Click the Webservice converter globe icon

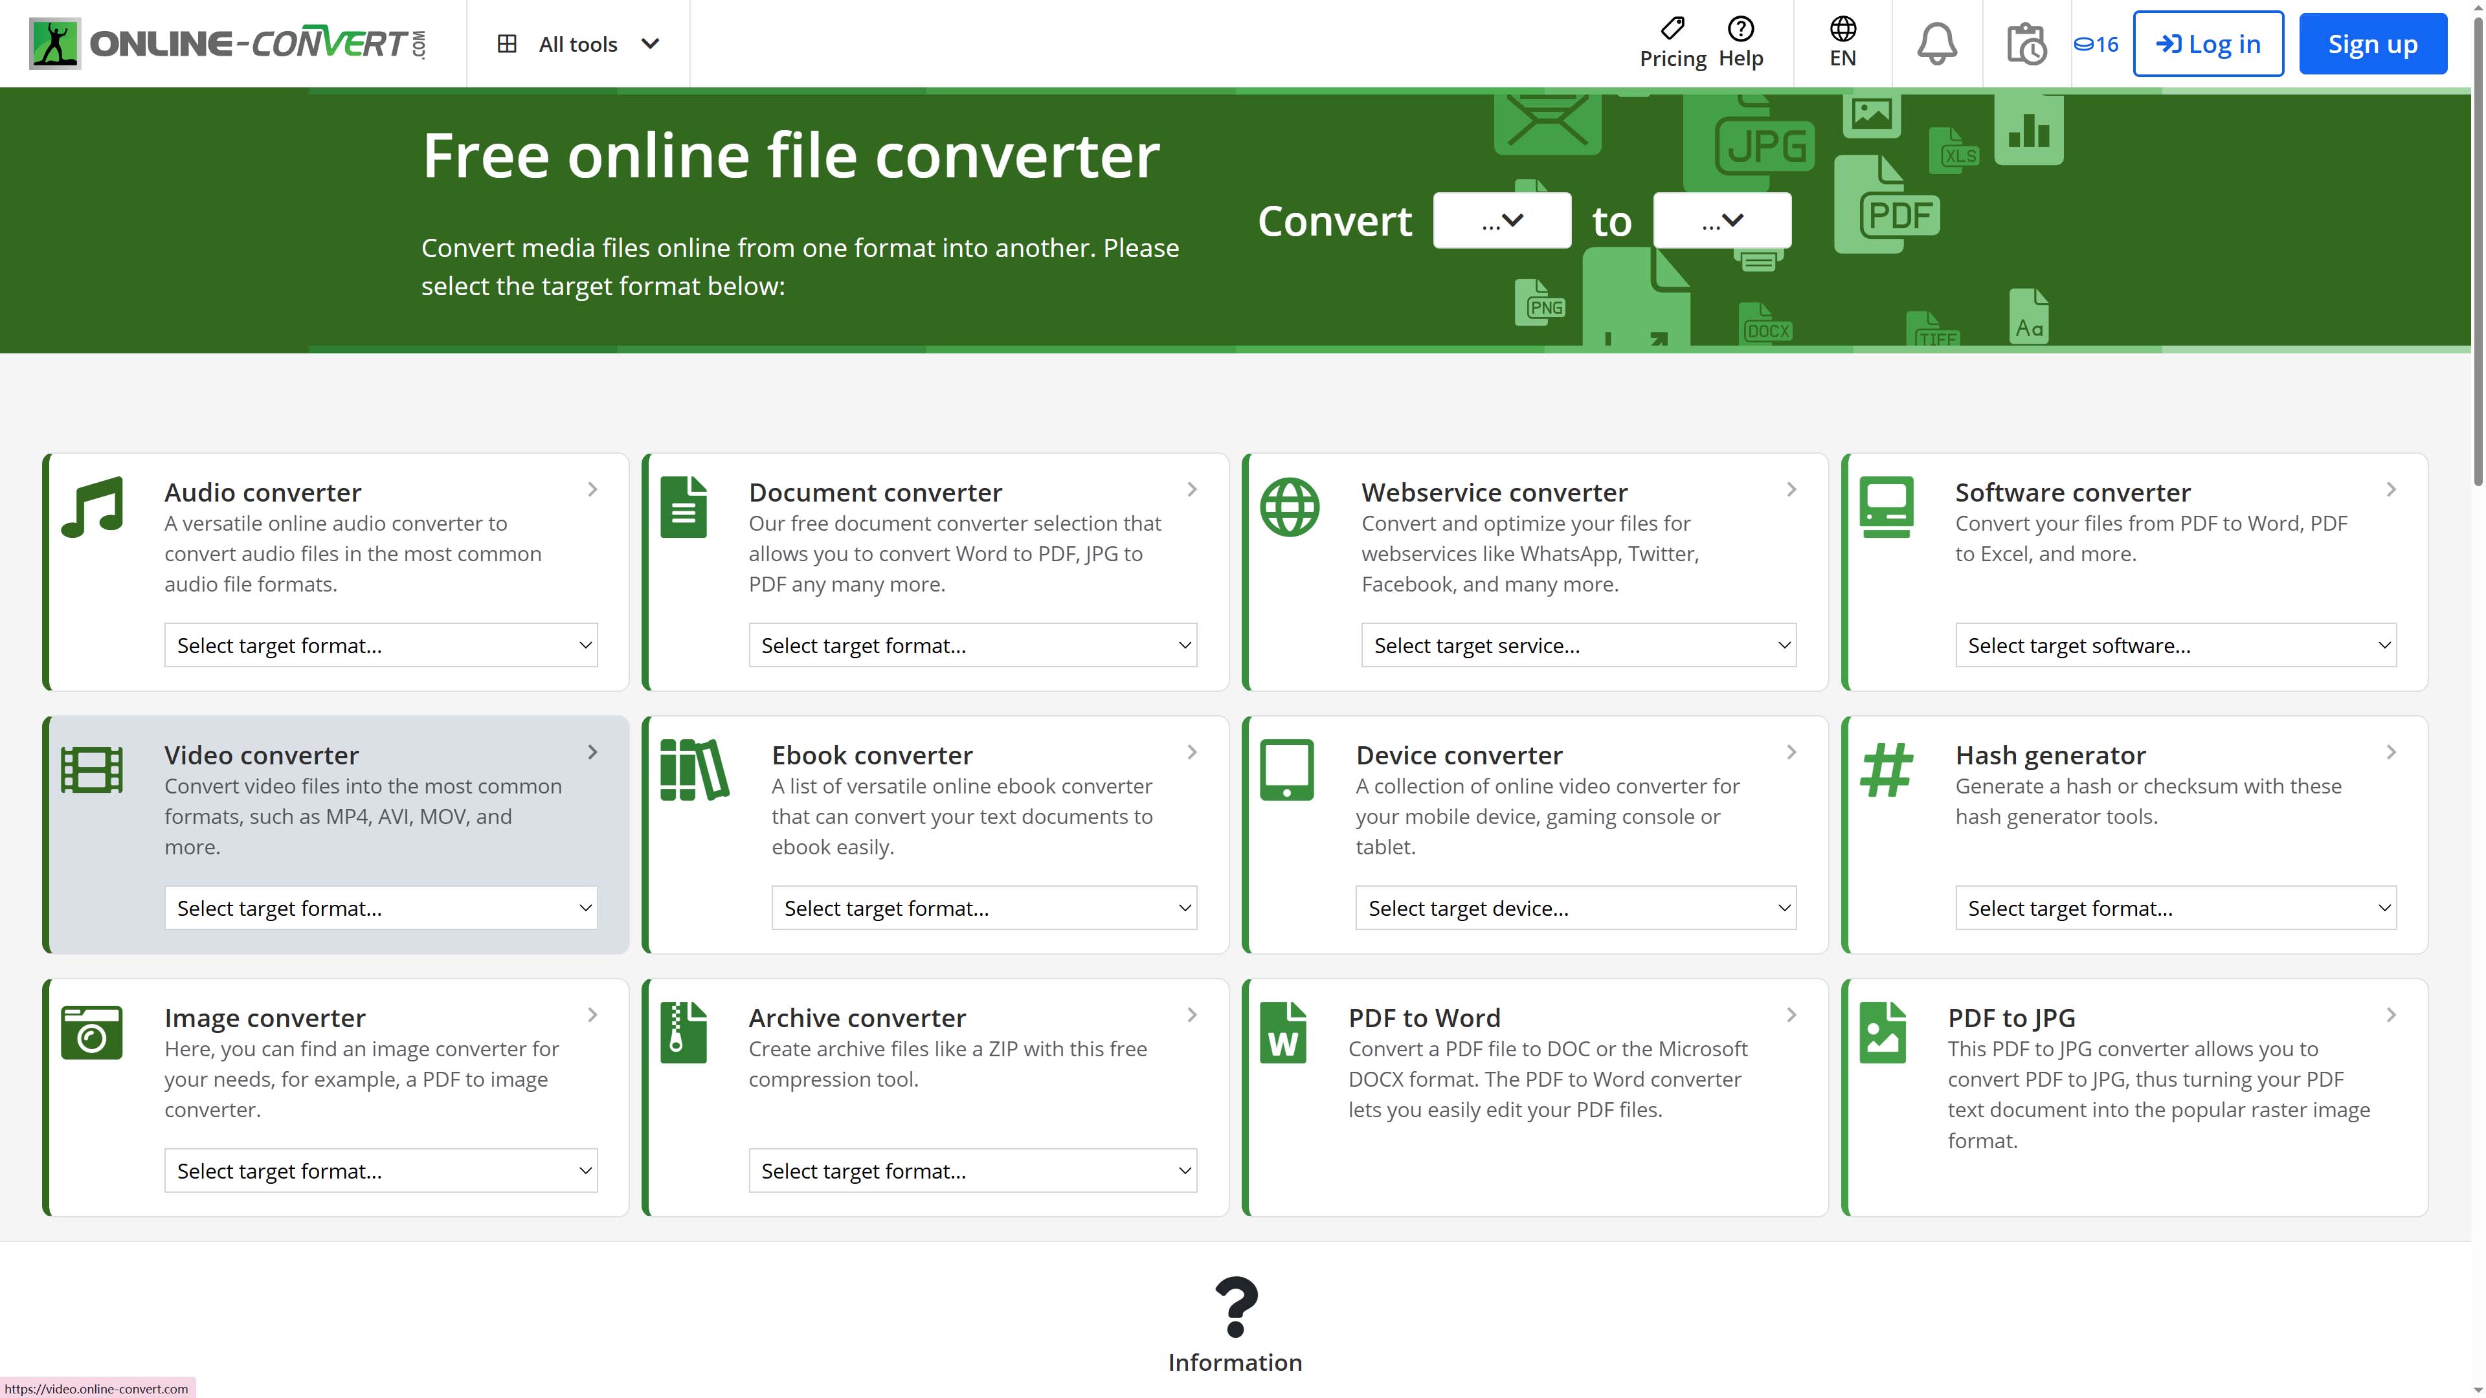pos(1290,507)
